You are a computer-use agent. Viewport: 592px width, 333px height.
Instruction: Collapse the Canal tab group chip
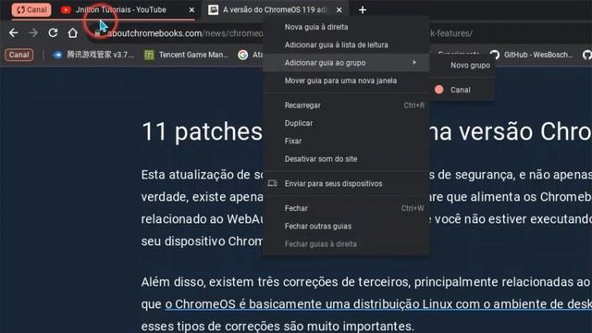[31, 10]
